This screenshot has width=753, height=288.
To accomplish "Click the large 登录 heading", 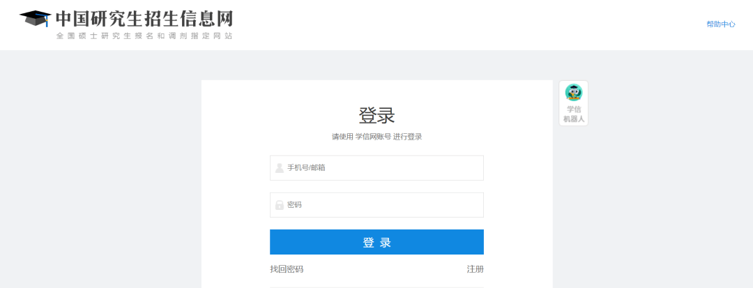I will tap(376, 115).
